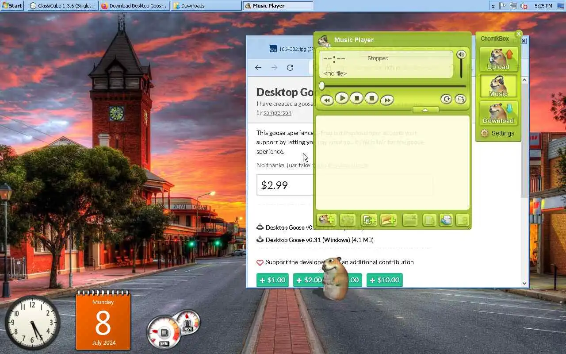The height and width of the screenshot is (354, 566).
Task: Switch to ClassiCube 1.3.6 taskbar item
Action: click(63, 6)
